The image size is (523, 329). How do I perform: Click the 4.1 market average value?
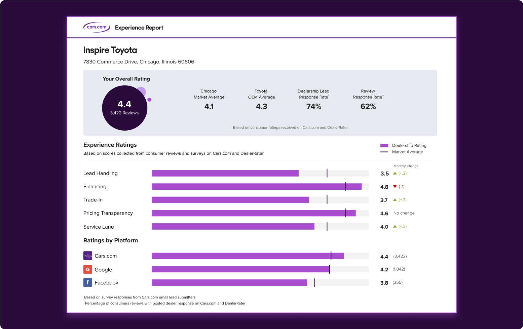point(209,106)
